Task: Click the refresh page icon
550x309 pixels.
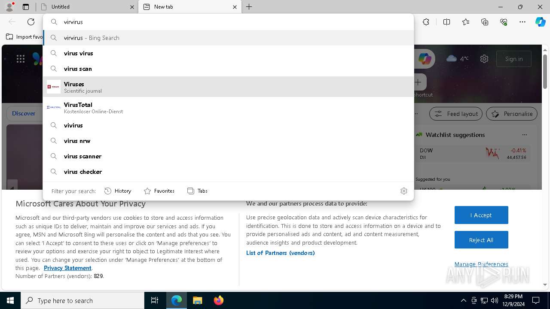Action: pos(31,22)
